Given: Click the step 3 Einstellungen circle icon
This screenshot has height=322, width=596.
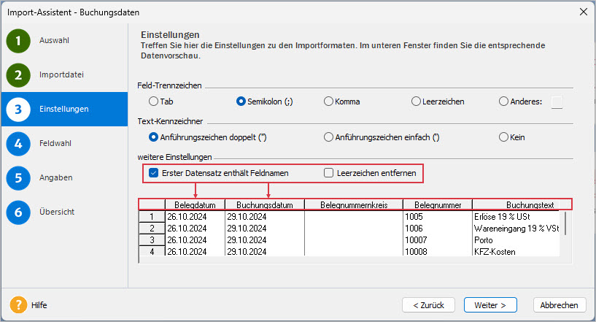Looking at the screenshot, I should coord(18,110).
